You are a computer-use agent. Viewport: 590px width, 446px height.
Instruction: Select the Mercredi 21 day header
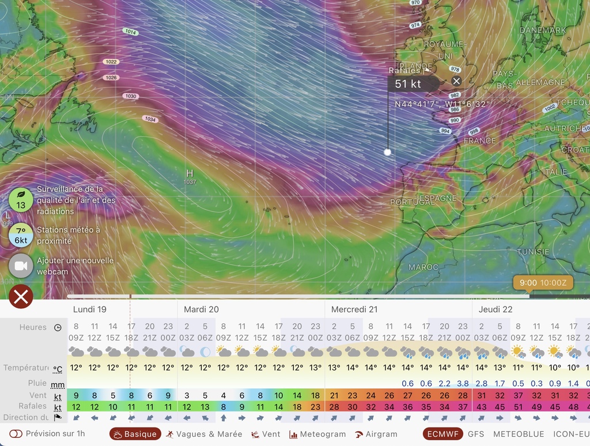tap(354, 309)
